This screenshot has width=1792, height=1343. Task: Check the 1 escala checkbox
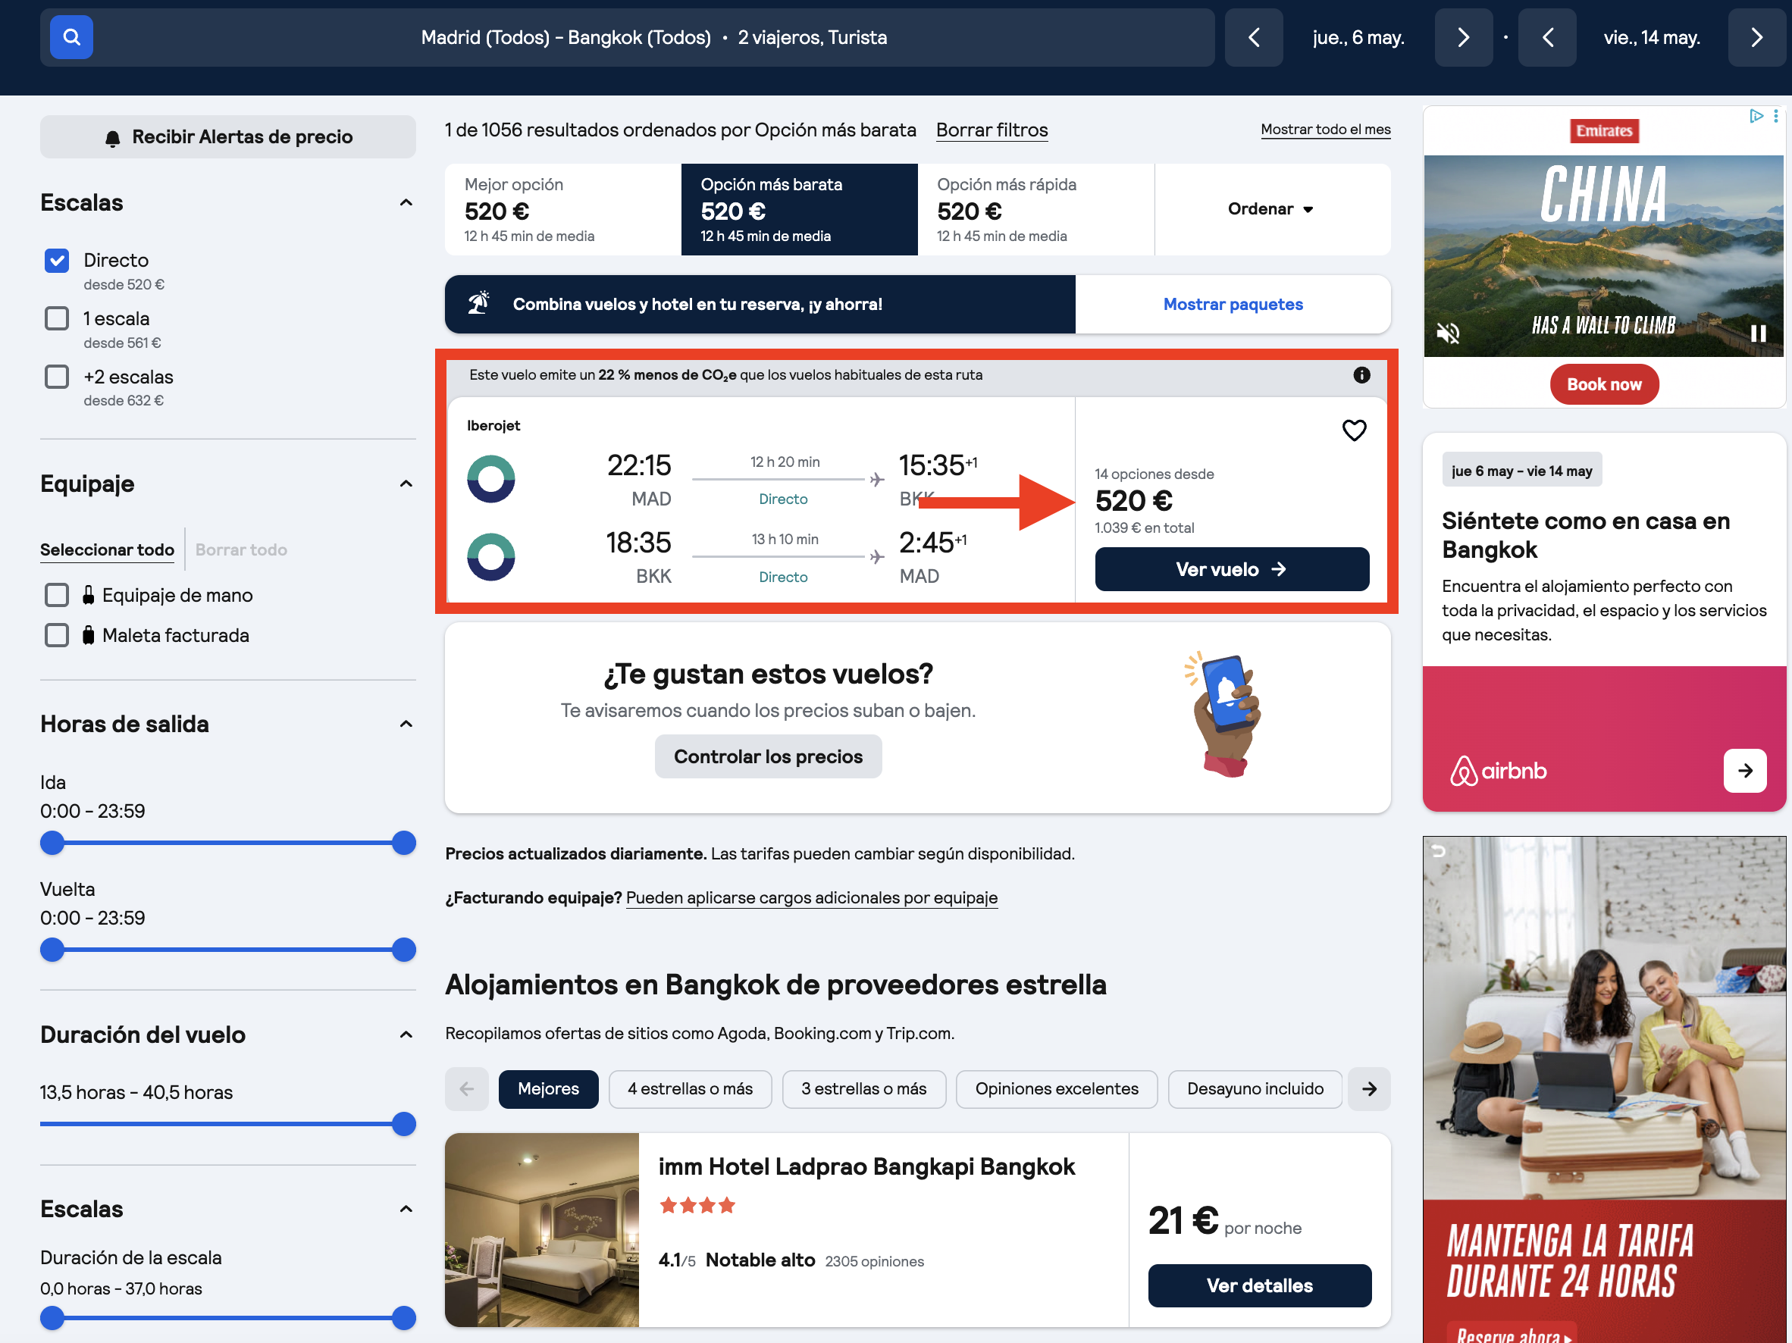57,318
